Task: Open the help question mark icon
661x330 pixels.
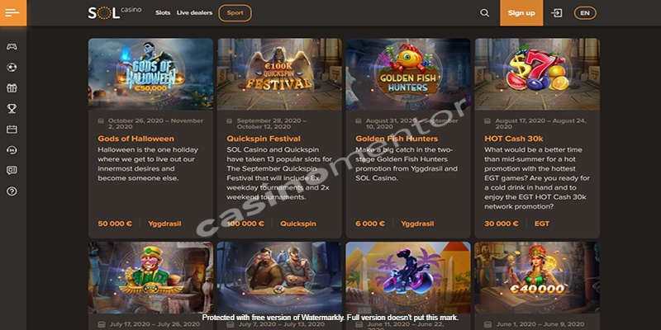Action: (12, 191)
